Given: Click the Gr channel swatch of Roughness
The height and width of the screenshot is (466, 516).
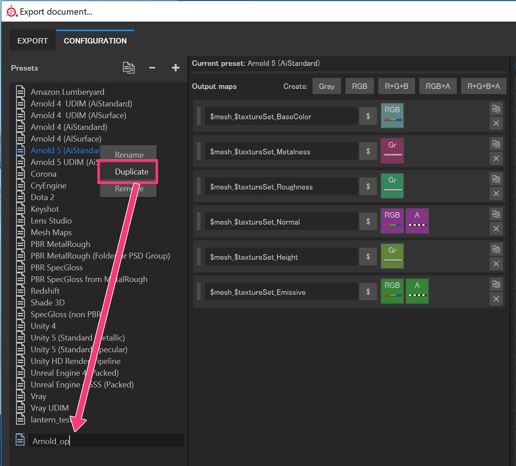Looking at the screenshot, I should pos(392,186).
